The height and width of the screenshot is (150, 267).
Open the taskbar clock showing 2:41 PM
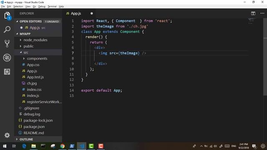(244, 146)
